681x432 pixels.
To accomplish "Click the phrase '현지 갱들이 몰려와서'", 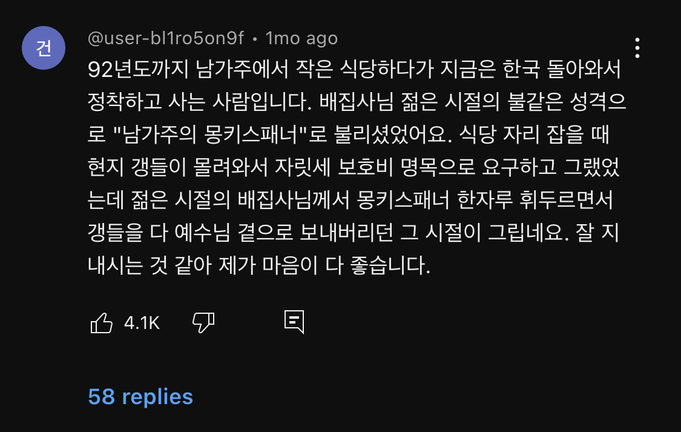I will coord(176,168).
